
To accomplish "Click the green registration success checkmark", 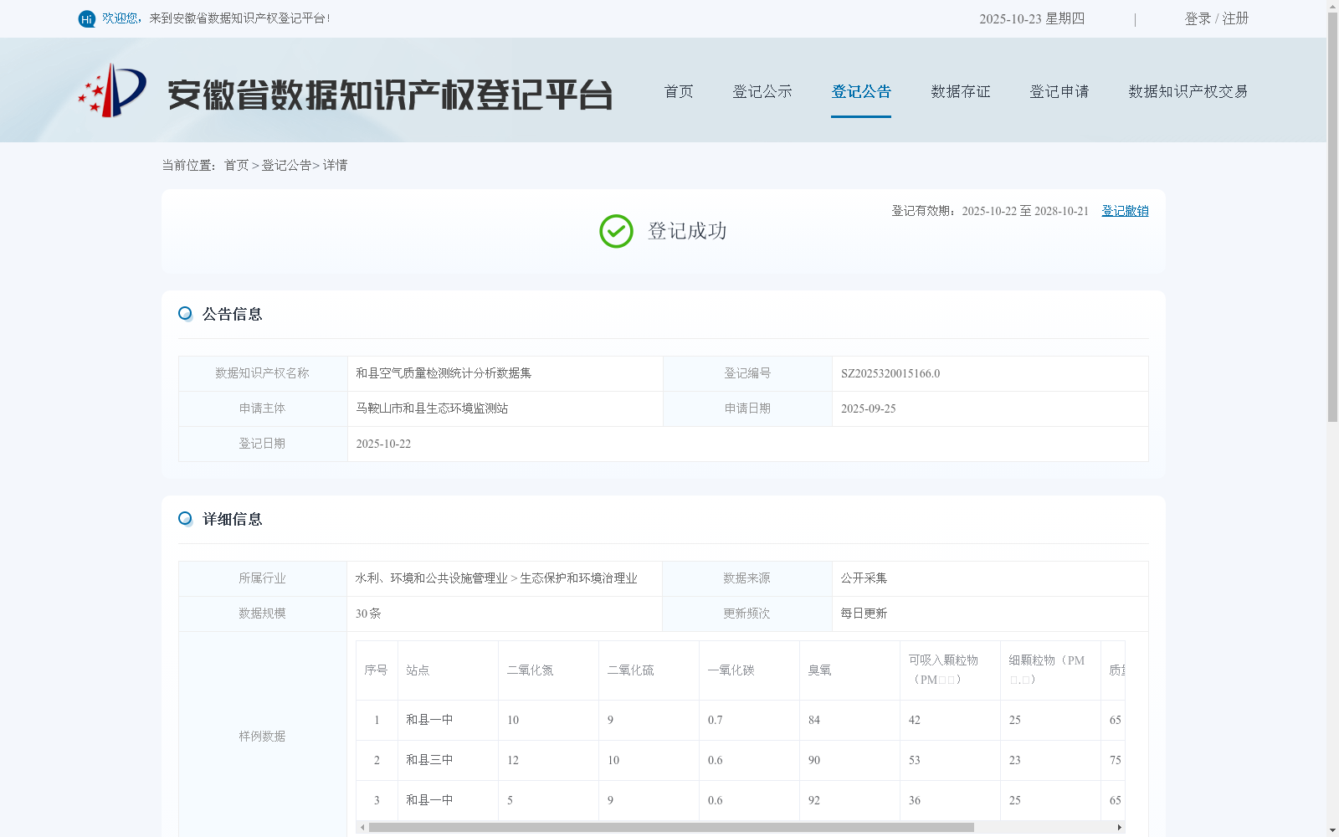I will 616,231.
